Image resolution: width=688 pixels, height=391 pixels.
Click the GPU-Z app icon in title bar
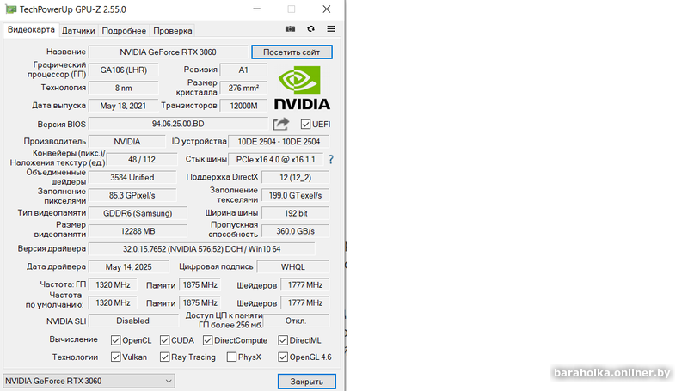pos(10,9)
